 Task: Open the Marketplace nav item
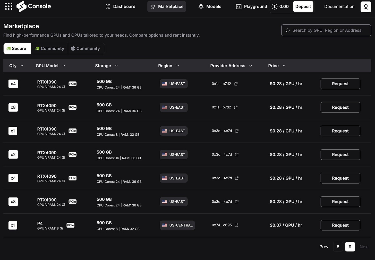click(x=167, y=7)
